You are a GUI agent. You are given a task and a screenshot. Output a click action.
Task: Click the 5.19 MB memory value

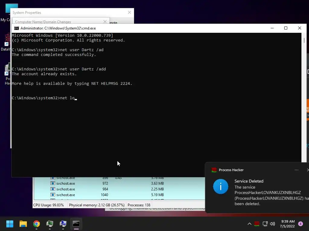tap(157, 195)
